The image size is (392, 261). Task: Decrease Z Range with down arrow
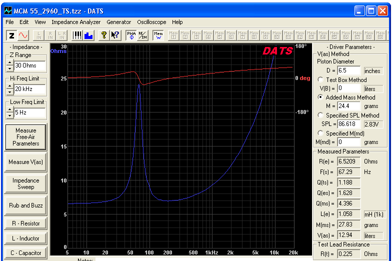point(9,68)
